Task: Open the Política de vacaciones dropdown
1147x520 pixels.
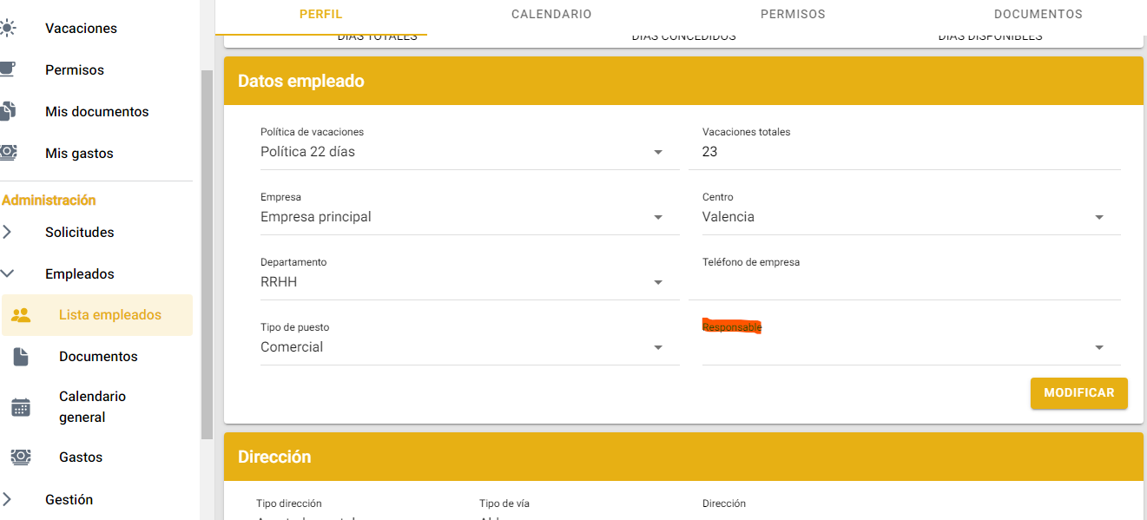Action: pyautogui.click(x=658, y=153)
